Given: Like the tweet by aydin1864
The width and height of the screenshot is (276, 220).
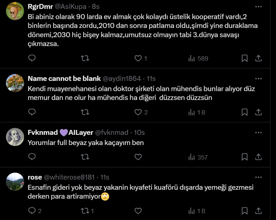Looking at the screenshot, I should 138,112.
